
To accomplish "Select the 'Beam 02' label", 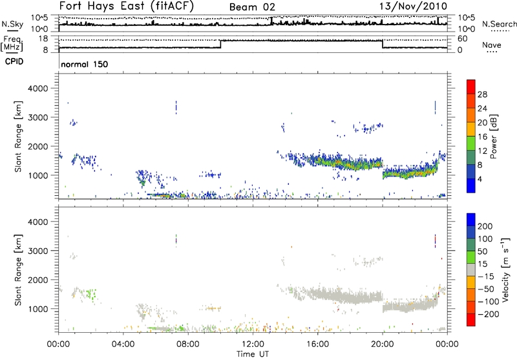I will 252,7.
